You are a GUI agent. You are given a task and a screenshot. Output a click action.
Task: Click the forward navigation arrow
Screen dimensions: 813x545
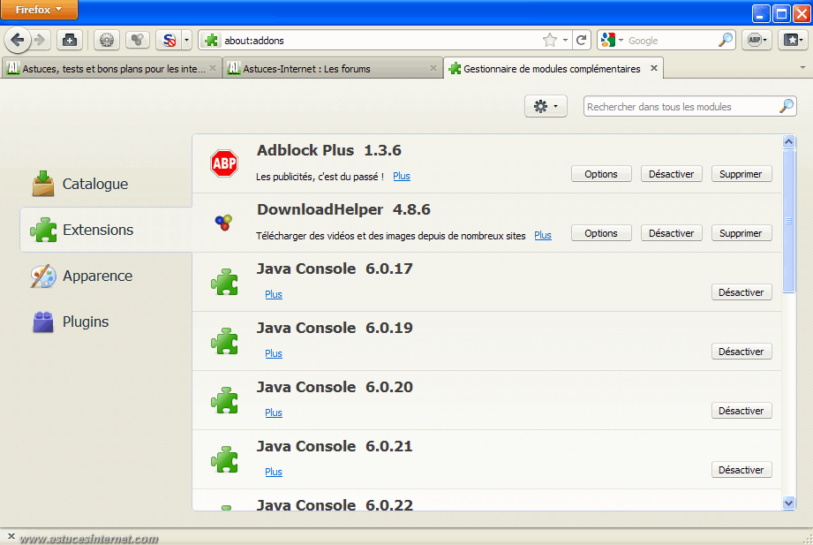point(41,40)
